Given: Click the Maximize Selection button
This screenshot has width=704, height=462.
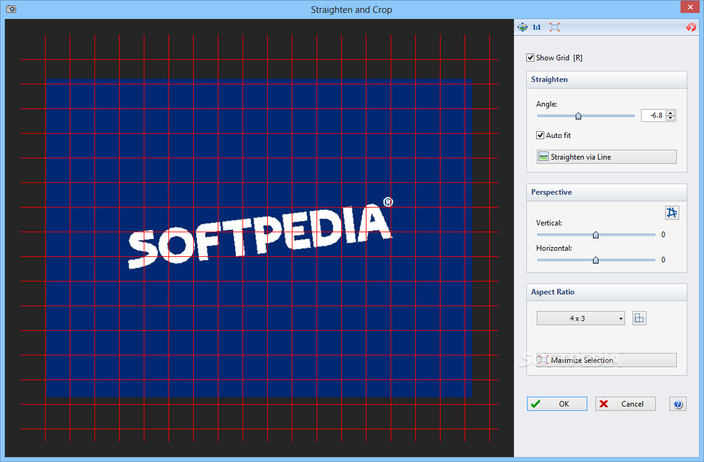Looking at the screenshot, I should pos(607,360).
